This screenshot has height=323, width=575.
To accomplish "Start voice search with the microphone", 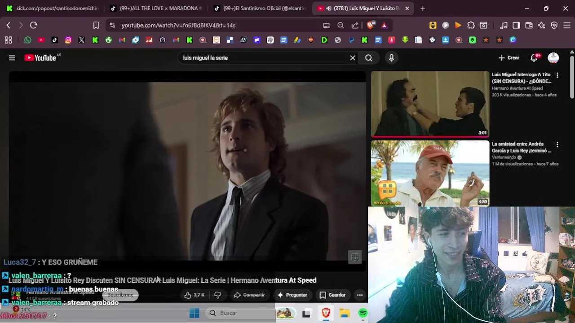I will pyautogui.click(x=391, y=58).
